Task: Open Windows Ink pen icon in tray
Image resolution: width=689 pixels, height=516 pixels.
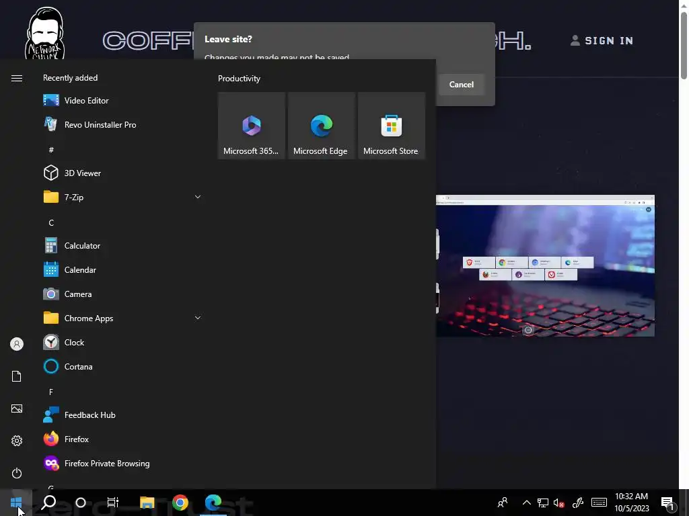Action: 578,503
